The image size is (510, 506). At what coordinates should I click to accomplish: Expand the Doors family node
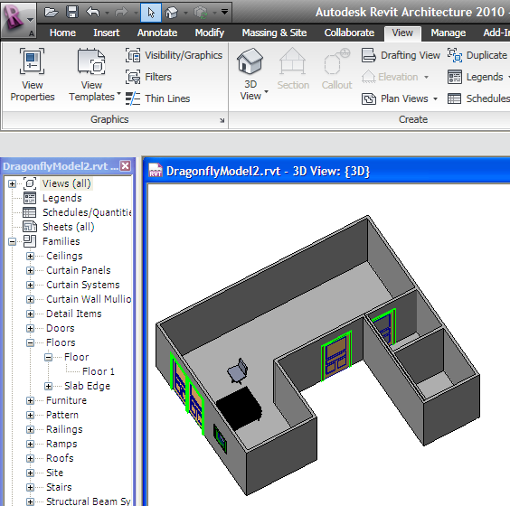tap(30, 328)
